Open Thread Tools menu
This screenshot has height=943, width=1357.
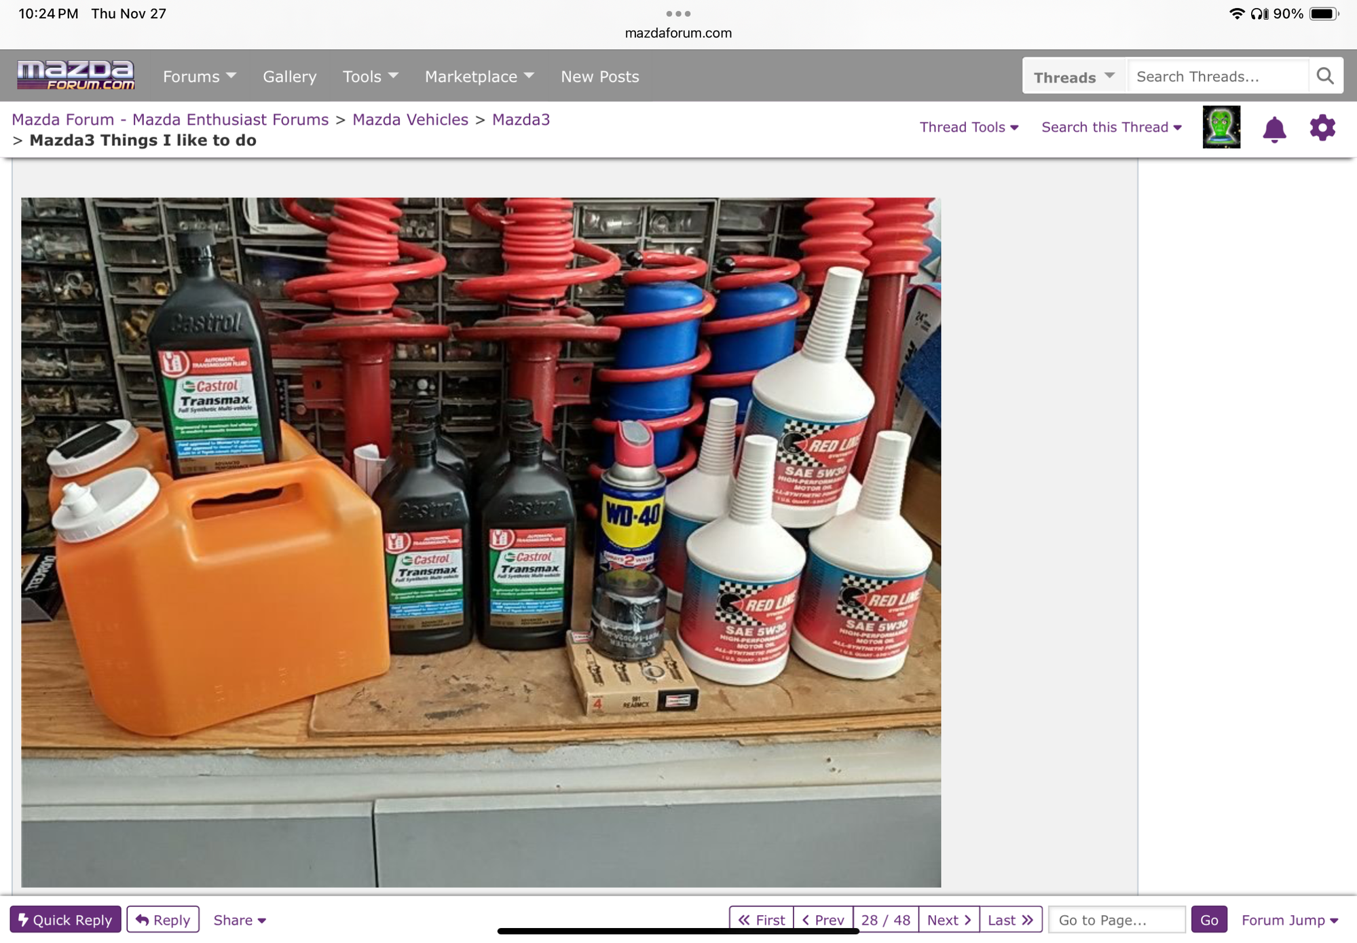969,127
